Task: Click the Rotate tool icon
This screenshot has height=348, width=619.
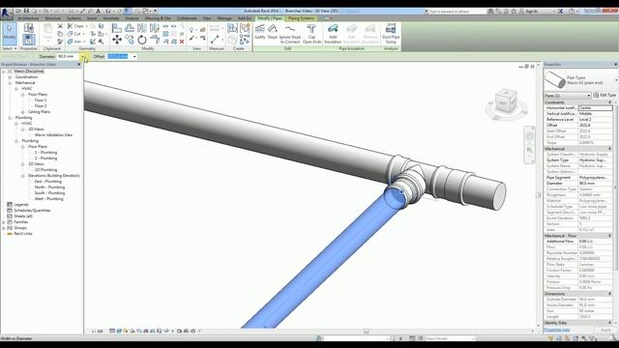Action: (142, 40)
